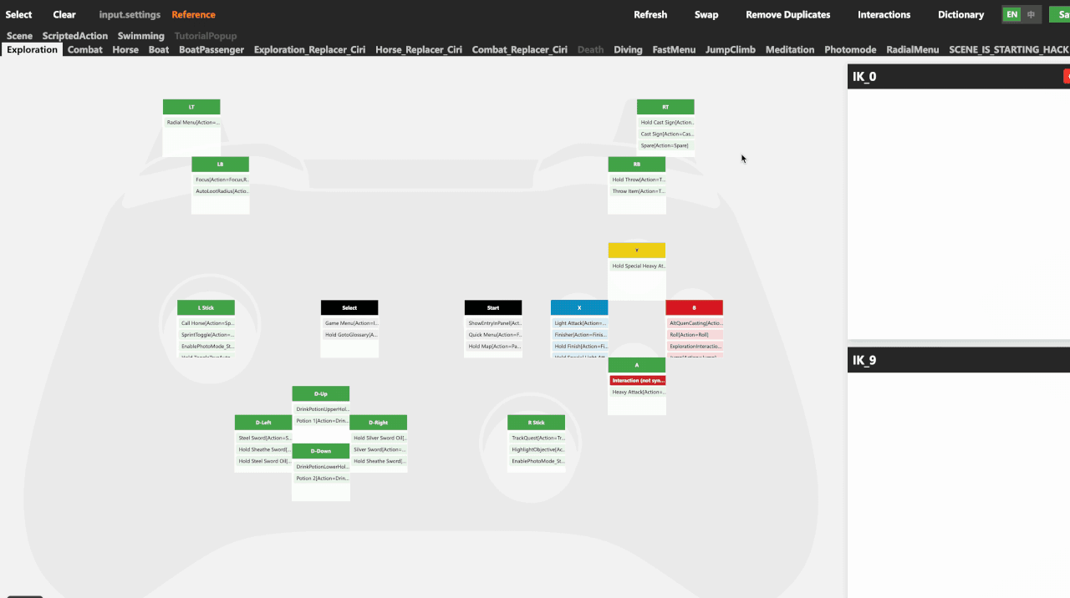This screenshot has height=598, width=1070.
Task: Select the yellow Y button header
Action: [637, 251]
